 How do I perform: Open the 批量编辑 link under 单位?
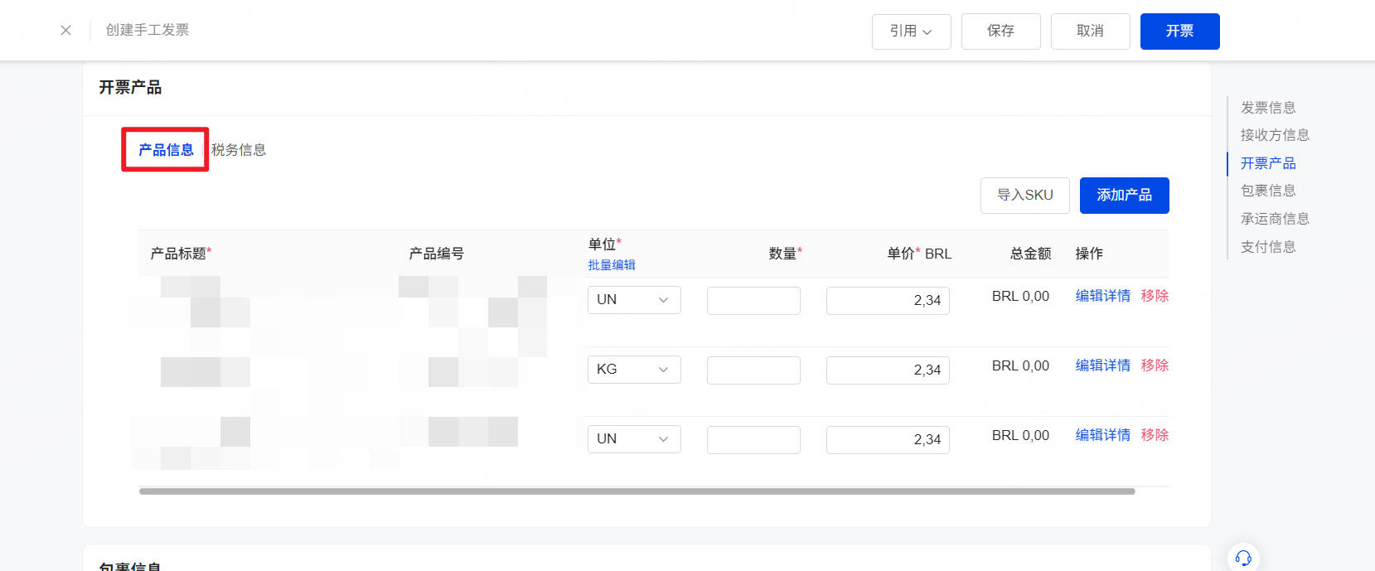[x=612, y=265]
